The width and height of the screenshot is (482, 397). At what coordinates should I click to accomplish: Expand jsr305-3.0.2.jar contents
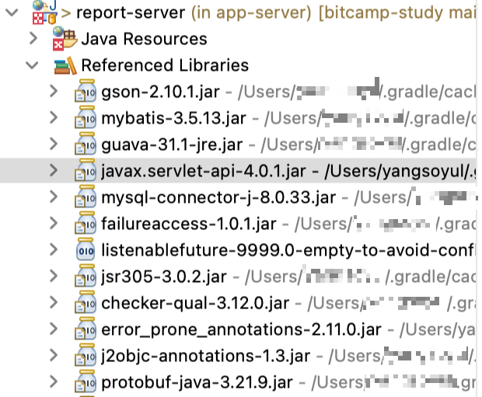coord(54,277)
